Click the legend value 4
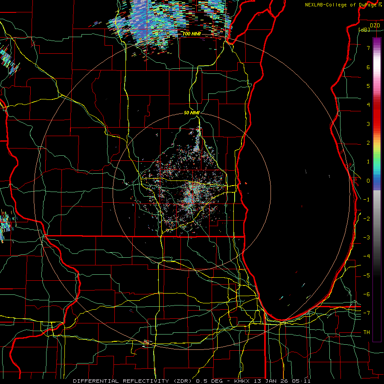Image resolution: width=384 pixels, height=384 pixels. pyautogui.click(x=368, y=105)
